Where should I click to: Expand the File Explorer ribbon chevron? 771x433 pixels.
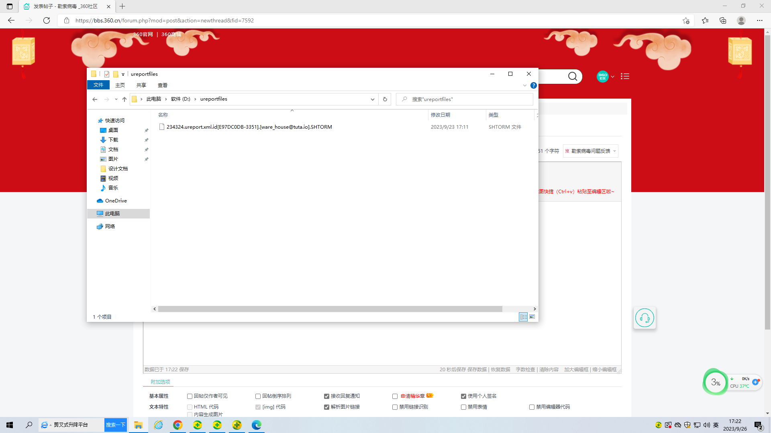point(524,85)
